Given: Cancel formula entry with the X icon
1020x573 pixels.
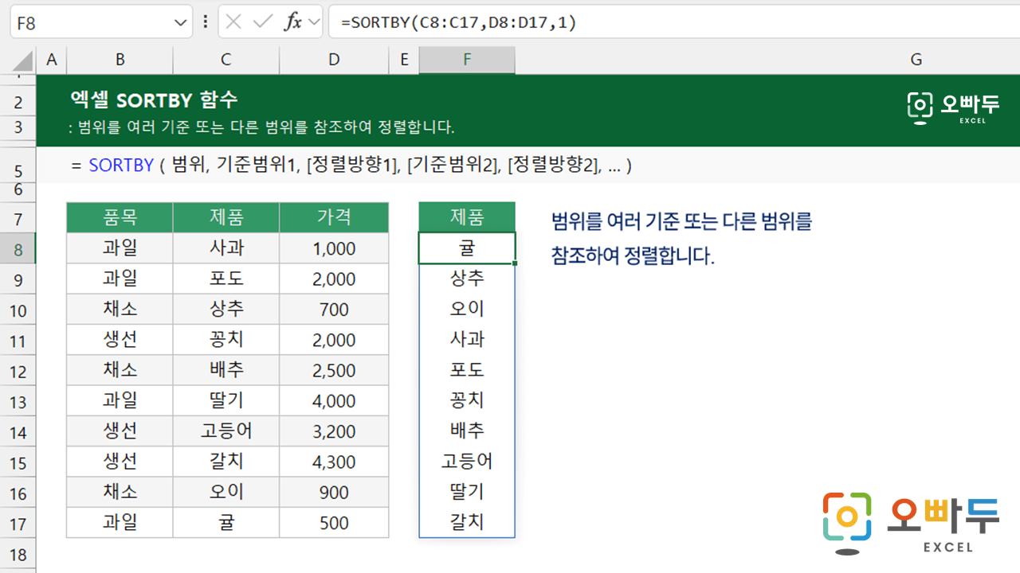Looking at the screenshot, I should pos(233,22).
